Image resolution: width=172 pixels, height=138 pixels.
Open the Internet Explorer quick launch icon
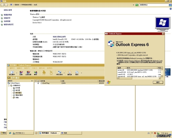(10, 133)
